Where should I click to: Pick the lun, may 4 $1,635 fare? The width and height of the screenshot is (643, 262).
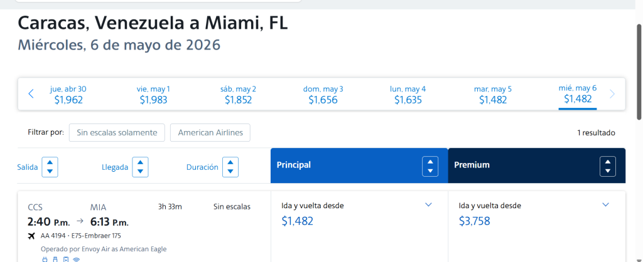408,94
